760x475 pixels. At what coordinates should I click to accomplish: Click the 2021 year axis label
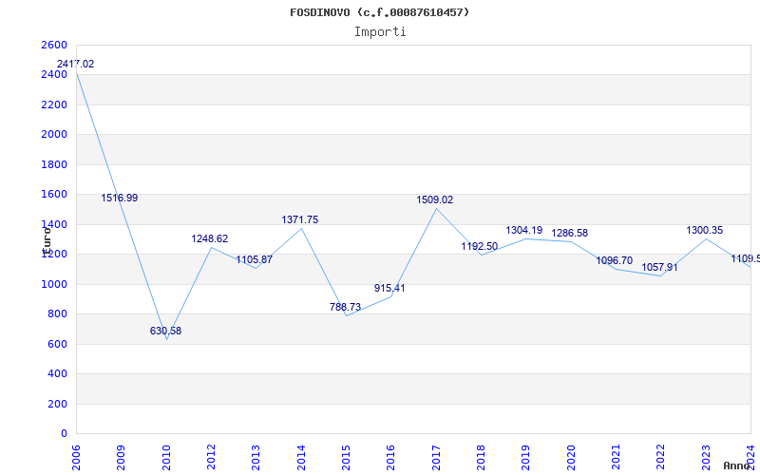click(616, 458)
